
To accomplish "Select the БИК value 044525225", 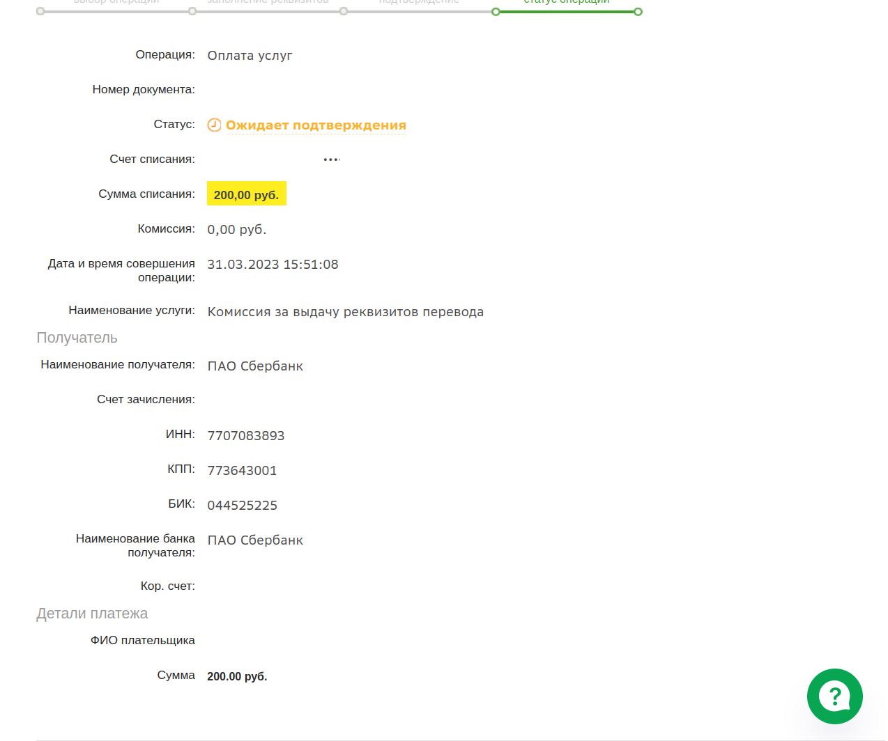I will pyautogui.click(x=242, y=506).
